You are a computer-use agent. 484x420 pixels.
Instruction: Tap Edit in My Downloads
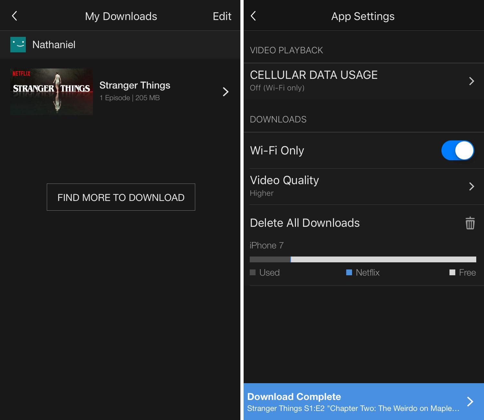point(222,16)
